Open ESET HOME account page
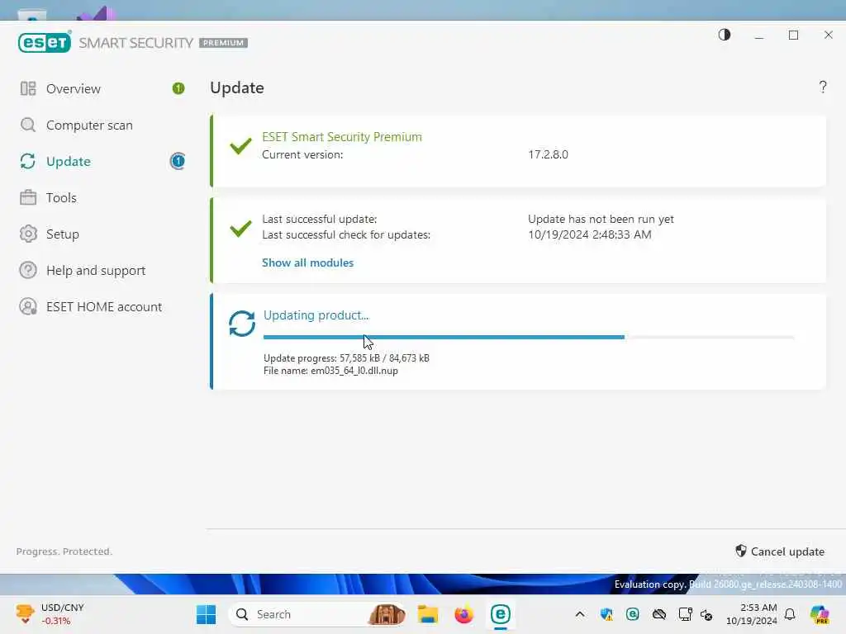Viewport: 846px width, 634px height. pyautogui.click(x=102, y=307)
